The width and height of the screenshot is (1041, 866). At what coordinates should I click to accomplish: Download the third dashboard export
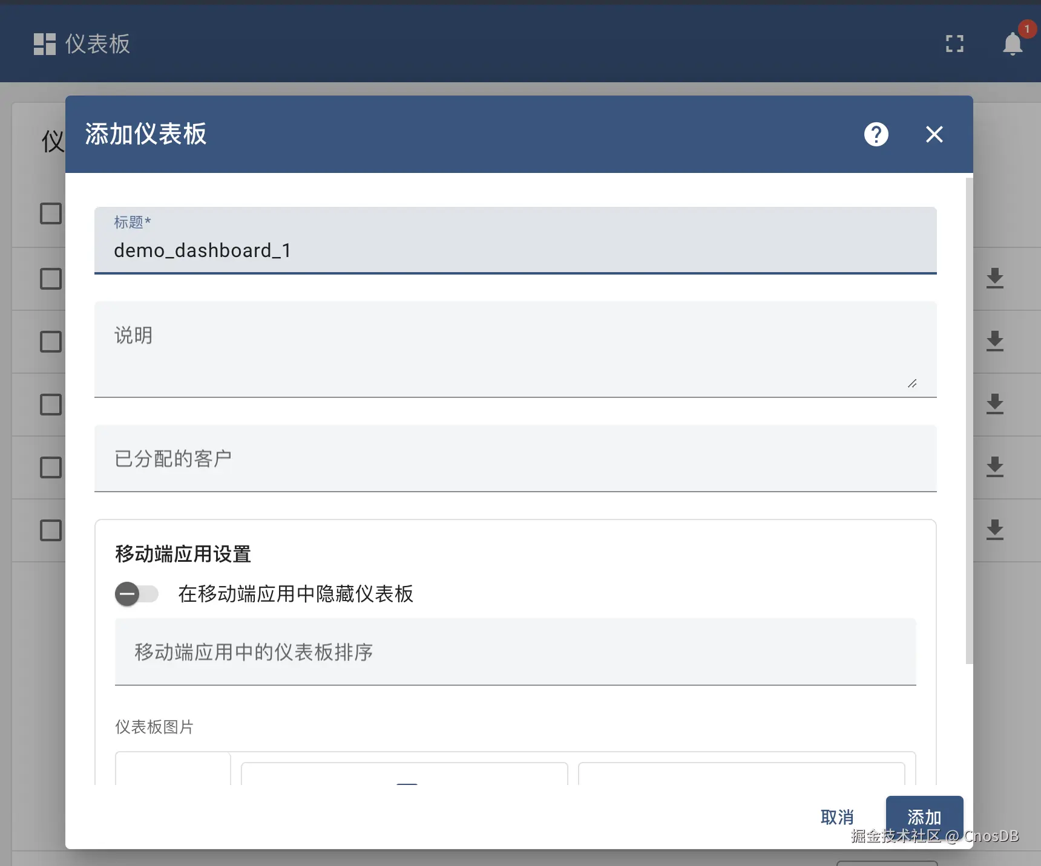pos(996,405)
